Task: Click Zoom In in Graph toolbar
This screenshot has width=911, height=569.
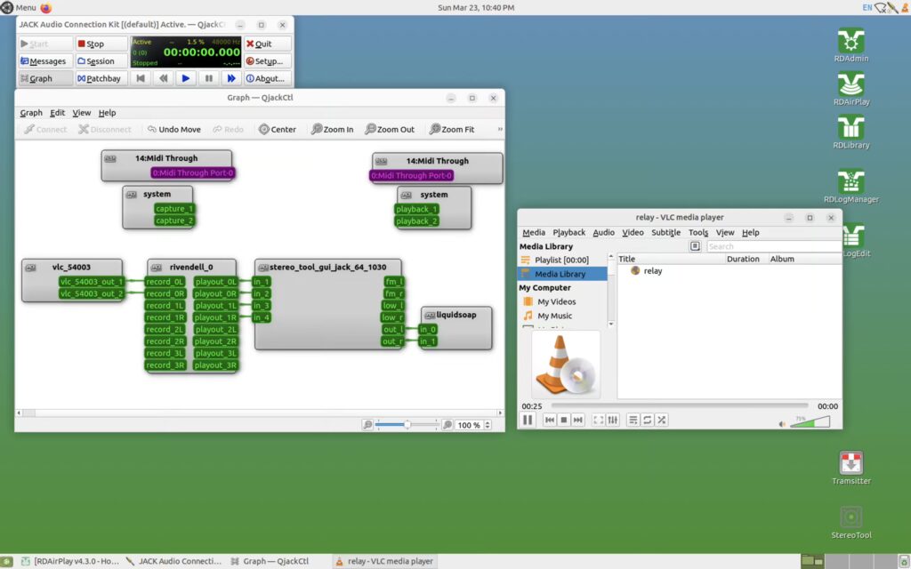Action: (x=332, y=130)
